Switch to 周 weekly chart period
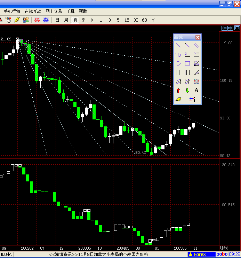241x258 pixels. (66, 20)
